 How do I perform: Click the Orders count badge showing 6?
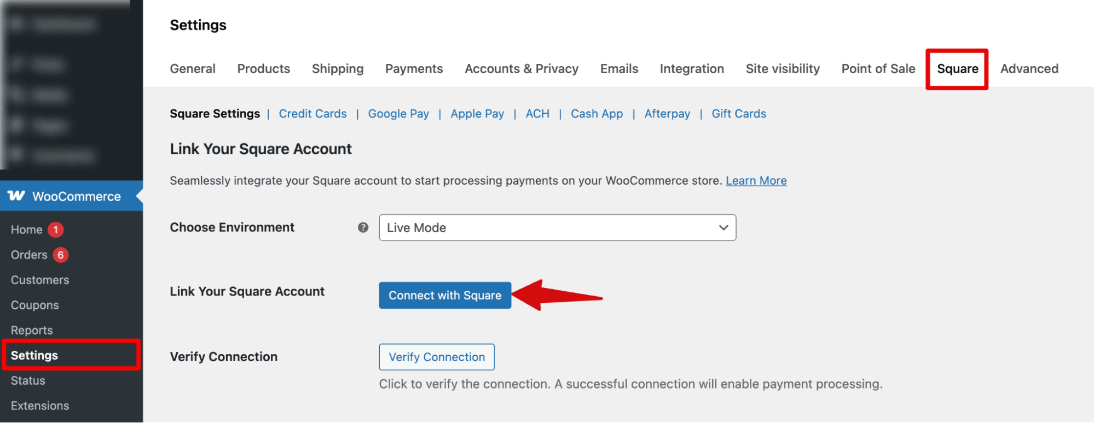tap(61, 255)
